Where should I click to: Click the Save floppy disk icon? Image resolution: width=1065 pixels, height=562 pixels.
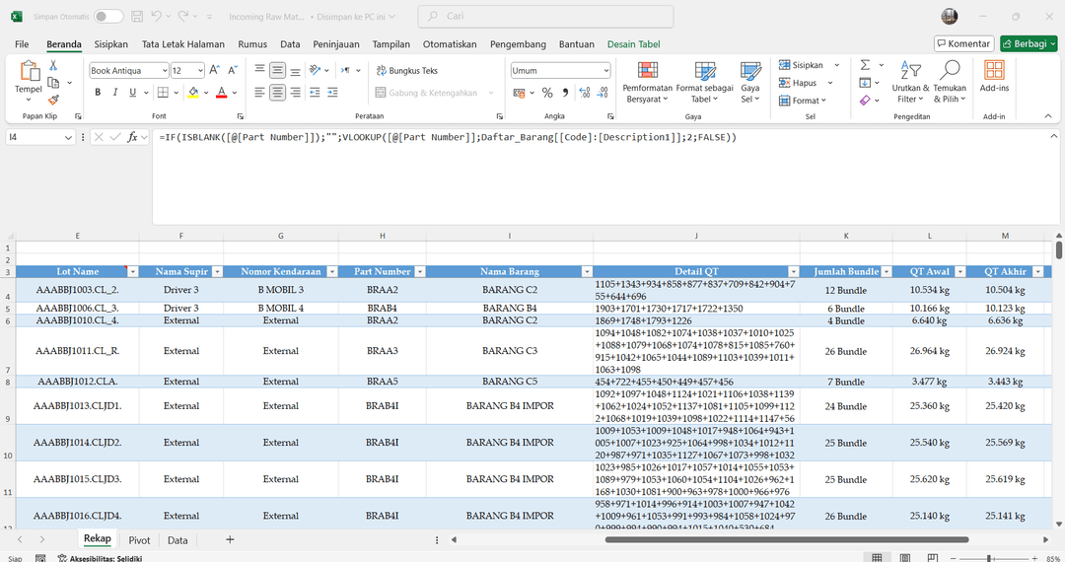coord(138,17)
